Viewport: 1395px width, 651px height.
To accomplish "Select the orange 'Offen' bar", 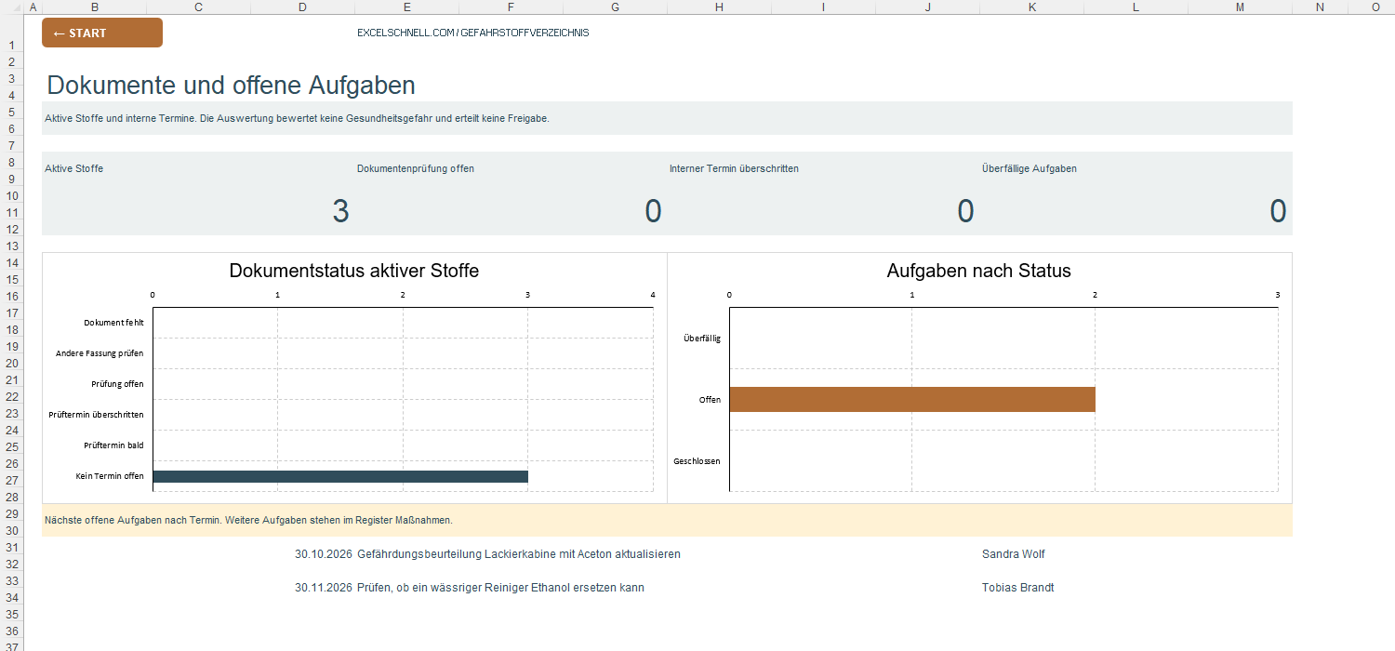I will pos(912,399).
